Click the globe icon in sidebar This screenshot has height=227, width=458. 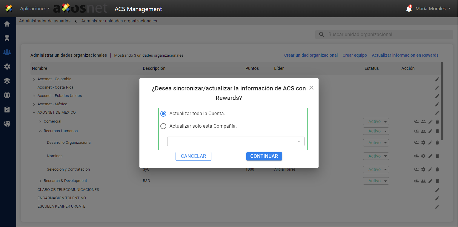[x=7, y=95]
